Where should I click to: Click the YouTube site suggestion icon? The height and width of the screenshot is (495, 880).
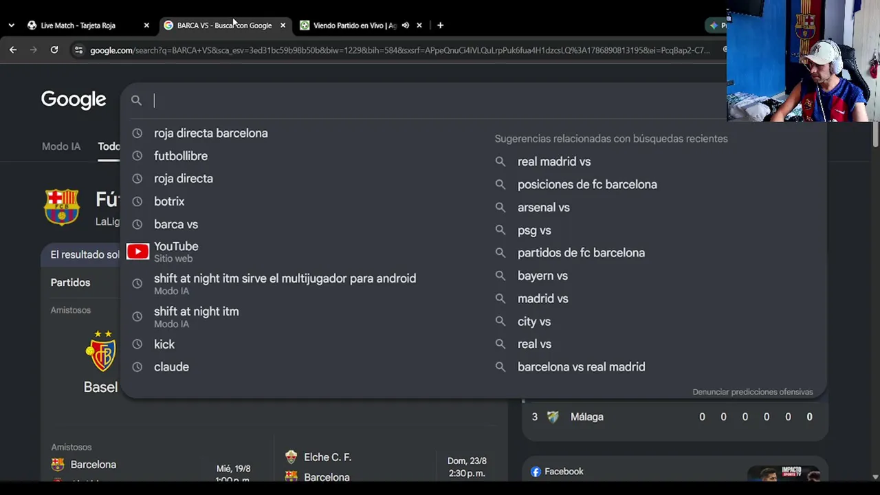[x=137, y=252]
